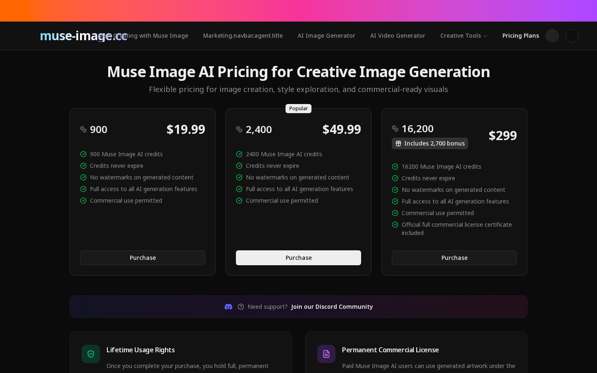
Task: Expand the Creative Tools dropdown menu
Action: click(464, 36)
